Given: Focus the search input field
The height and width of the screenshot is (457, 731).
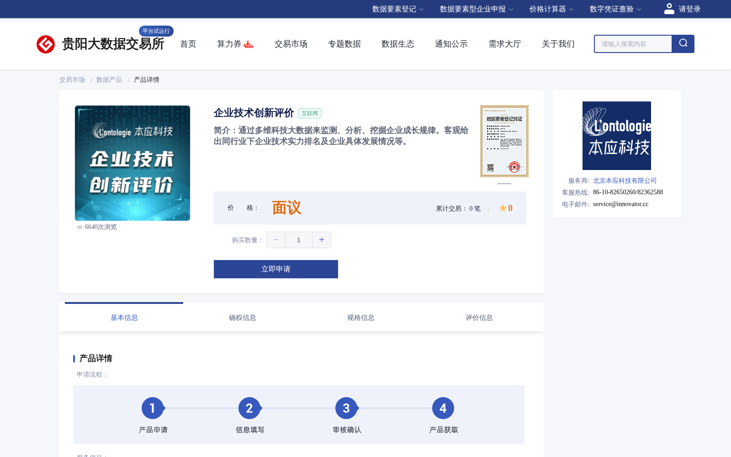Looking at the screenshot, I should 633,44.
